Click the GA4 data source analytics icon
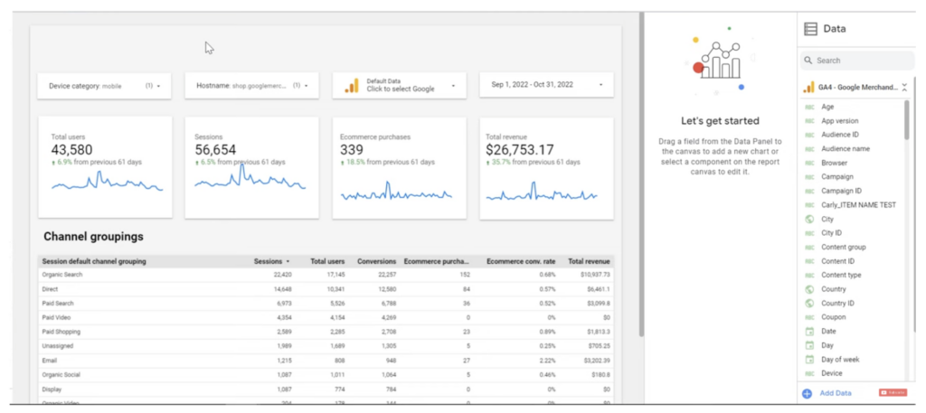The image size is (926, 413). pyautogui.click(x=808, y=88)
